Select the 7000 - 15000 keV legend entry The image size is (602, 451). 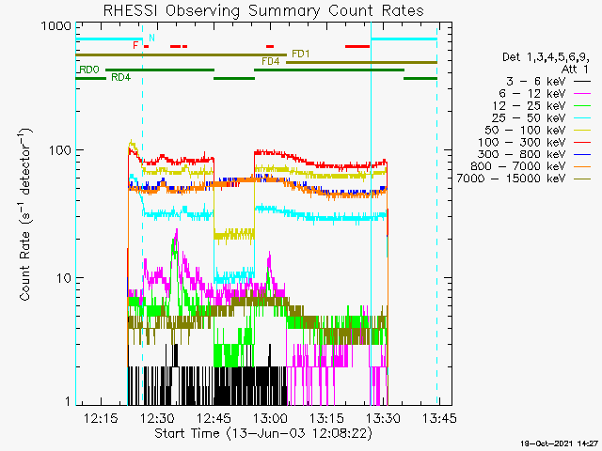pyautogui.click(x=524, y=179)
